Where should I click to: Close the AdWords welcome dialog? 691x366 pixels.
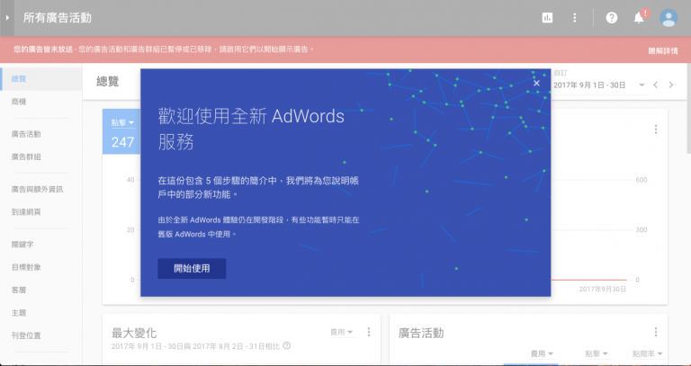[536, 84]
